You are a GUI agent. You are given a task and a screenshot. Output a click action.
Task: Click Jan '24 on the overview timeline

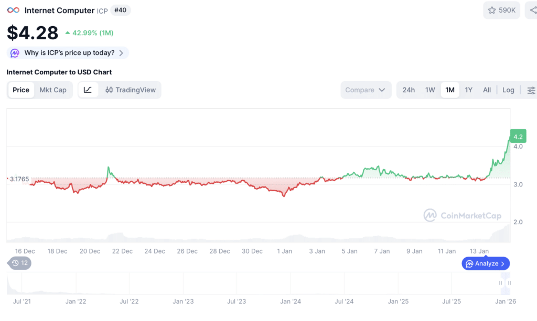pyautogui.click(x=291, y=302)
